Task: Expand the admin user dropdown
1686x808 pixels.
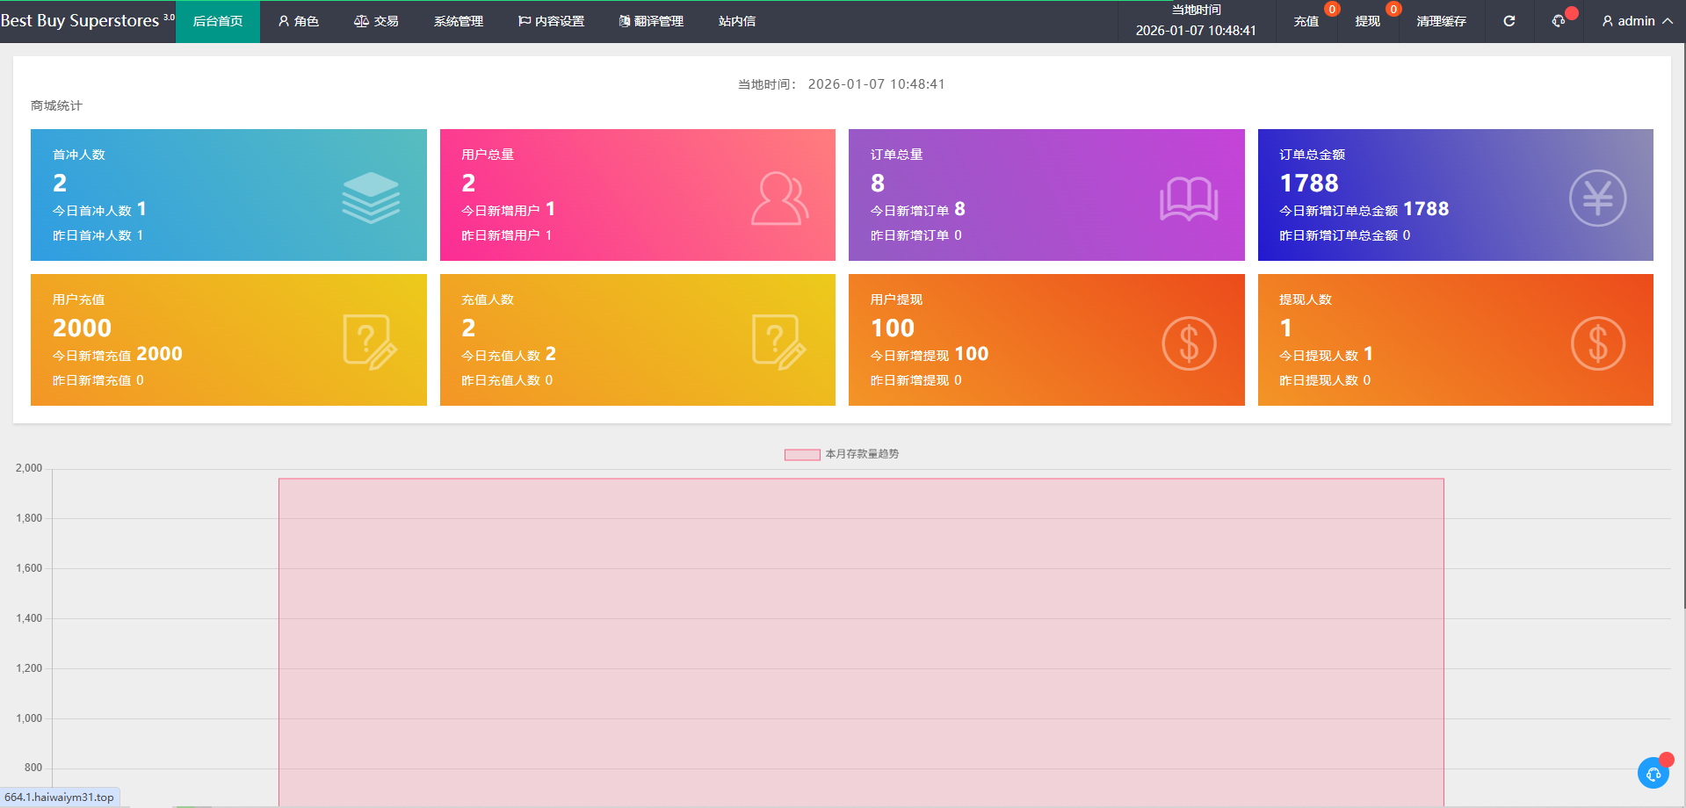Action: [x=1636, y=21]
